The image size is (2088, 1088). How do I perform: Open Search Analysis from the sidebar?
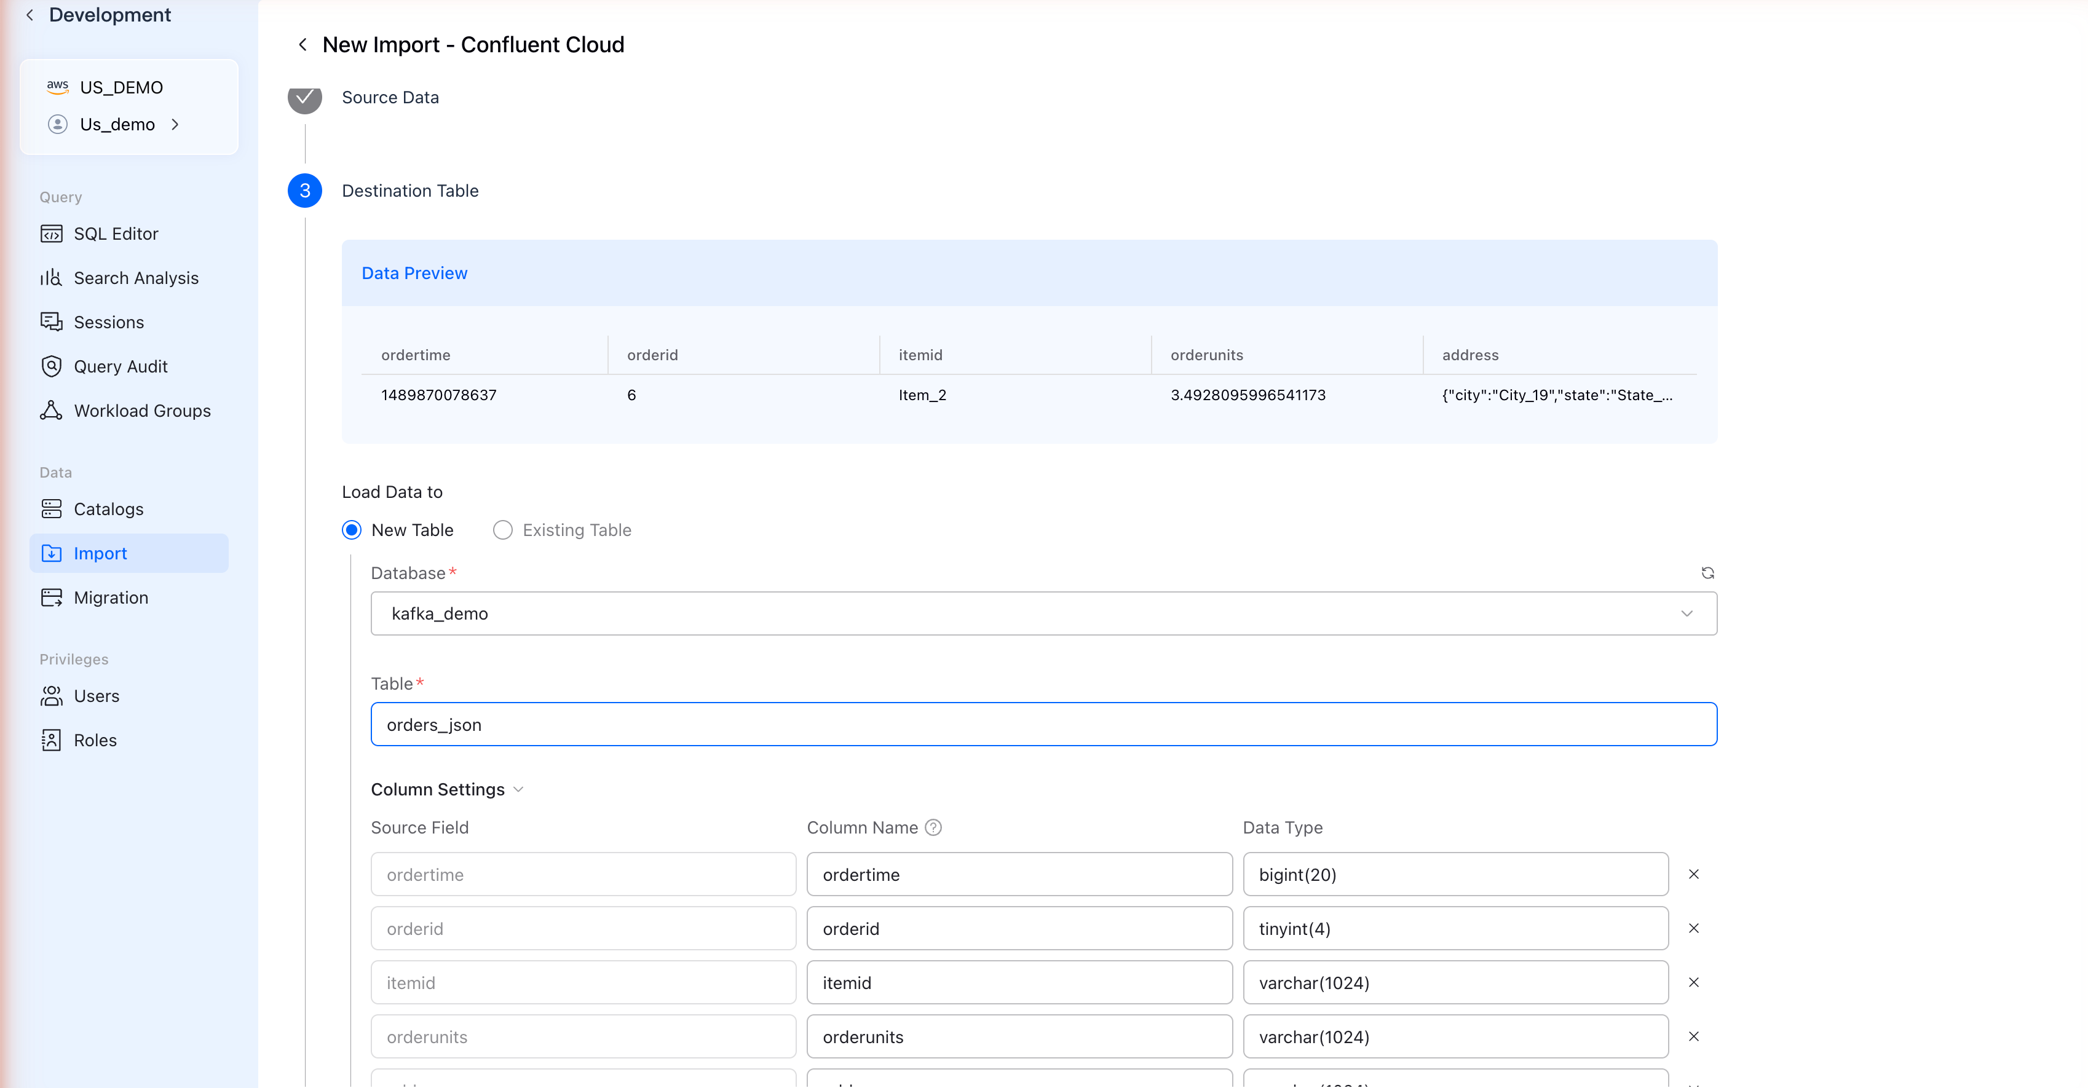click(135, 278)
